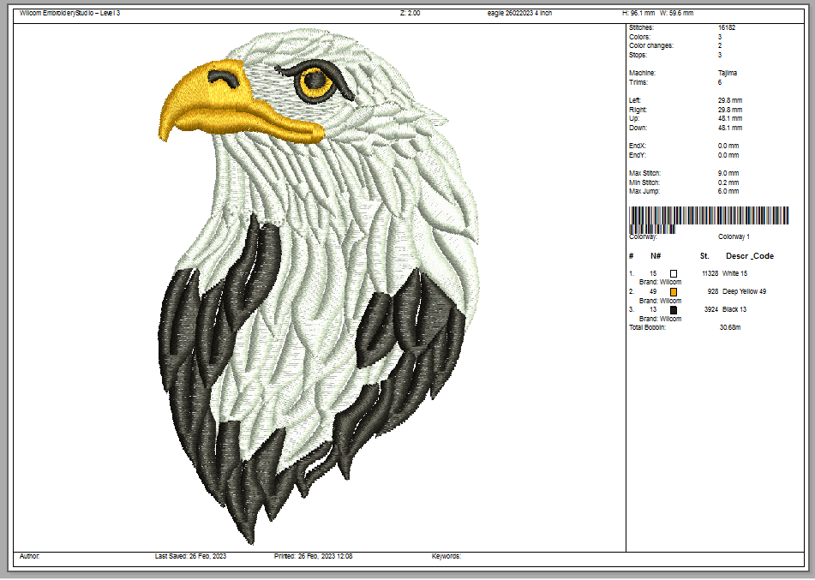
Task: Click the White 15 thread color swatch
Action: click(x=674, y=273)
